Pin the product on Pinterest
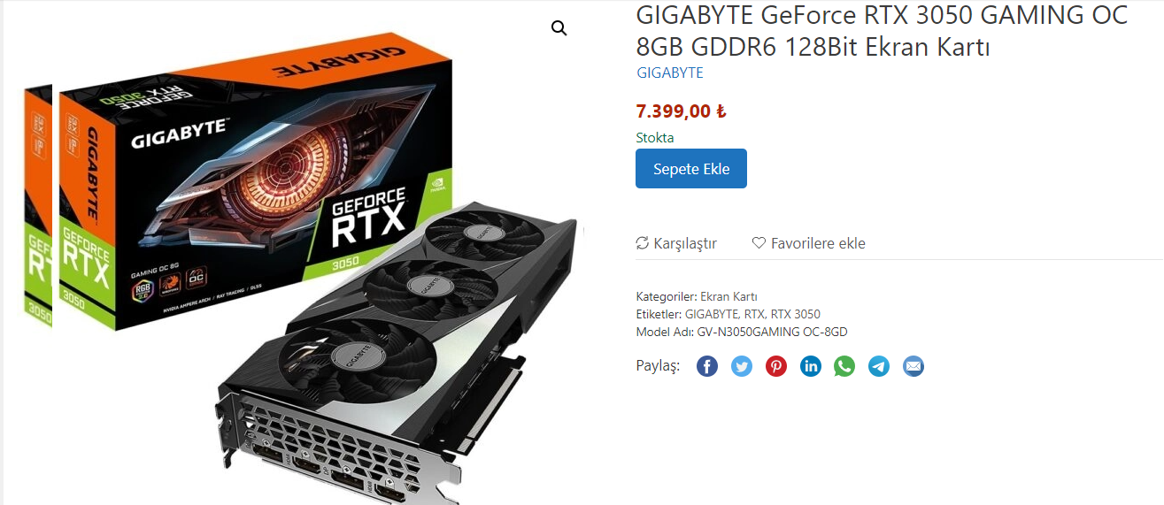The image size is (1164, 505). [x=776, y=366]
